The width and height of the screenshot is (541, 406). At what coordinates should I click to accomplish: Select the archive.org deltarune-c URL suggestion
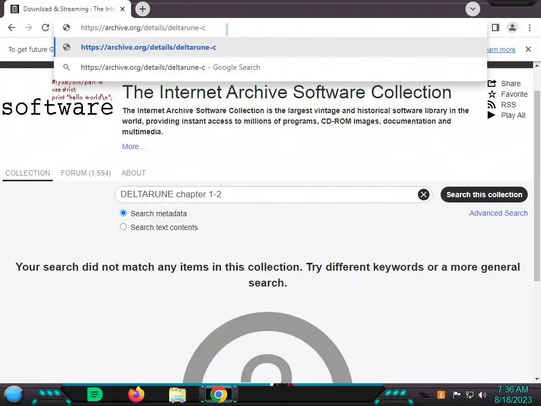(x=270, y=47)
